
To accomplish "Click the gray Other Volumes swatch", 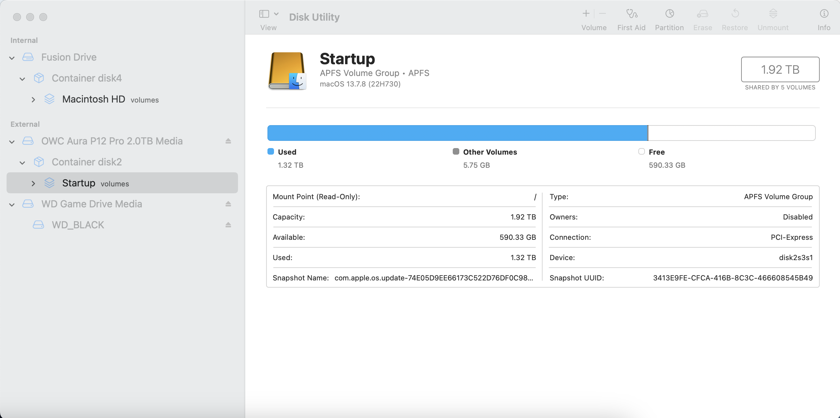I will tap(456, 151).
